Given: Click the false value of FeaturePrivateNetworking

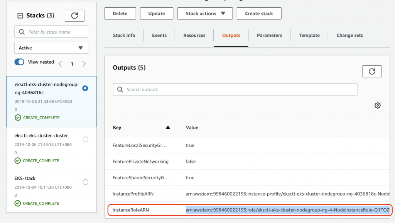Looking at the screenshot, I should coord(191,162).
